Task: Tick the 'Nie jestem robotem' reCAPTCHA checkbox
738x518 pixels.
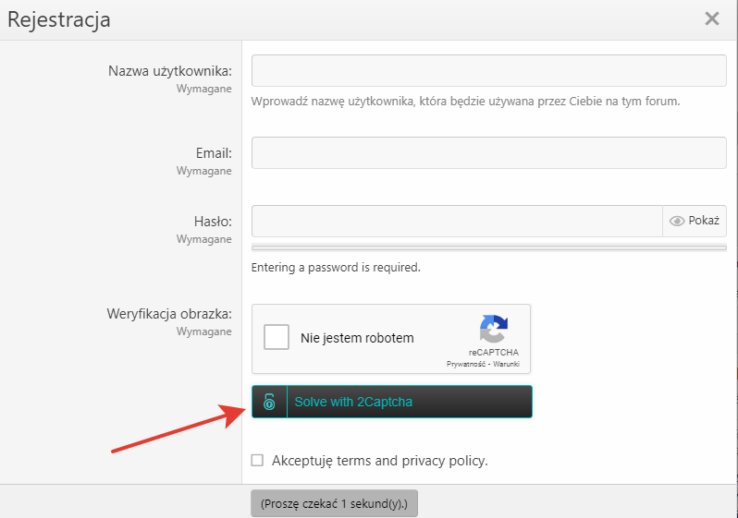Action: (277, 338)
